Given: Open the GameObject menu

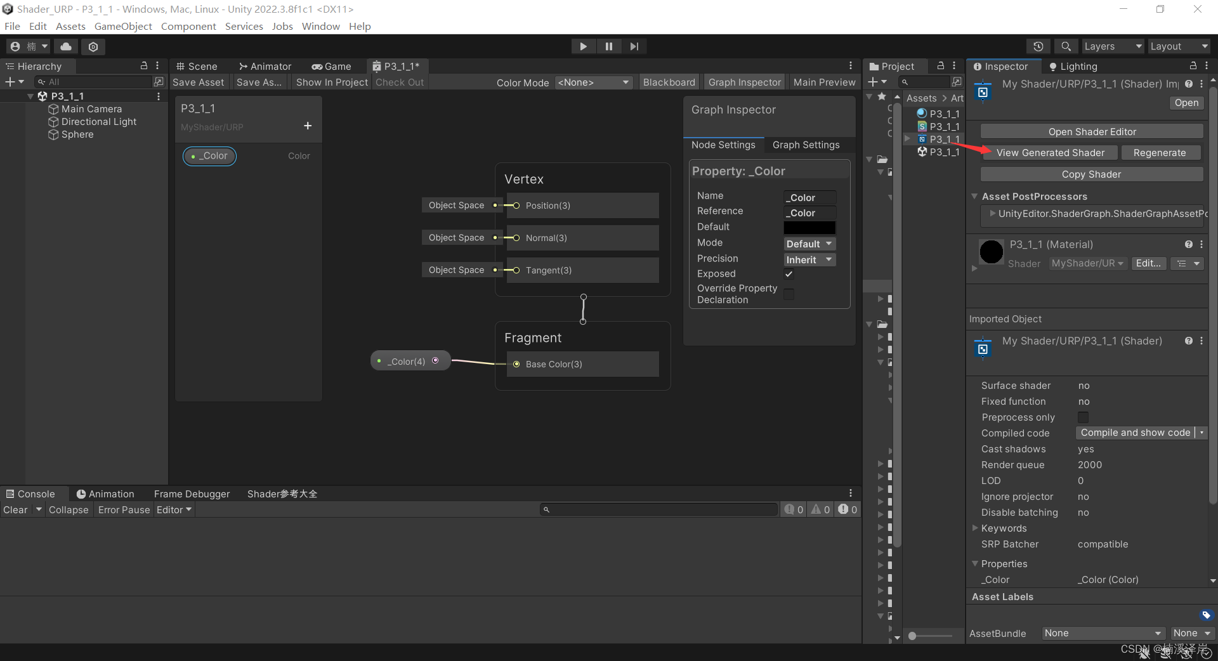Looking at the screenshot, I should tap(123, 26).
